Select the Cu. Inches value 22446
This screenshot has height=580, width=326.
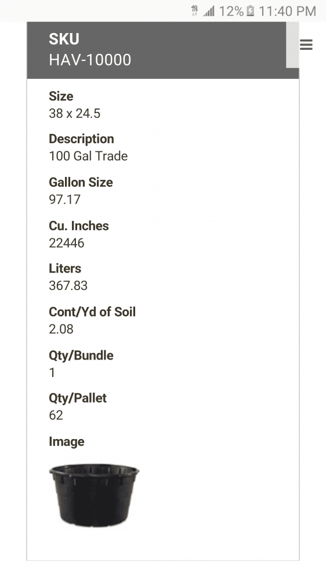point(67,243)
